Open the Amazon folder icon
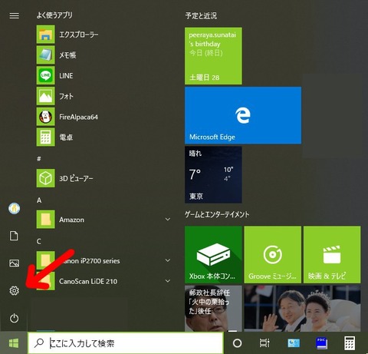Image resolution: width=368 pixels, height=354 pixels. 45,220
